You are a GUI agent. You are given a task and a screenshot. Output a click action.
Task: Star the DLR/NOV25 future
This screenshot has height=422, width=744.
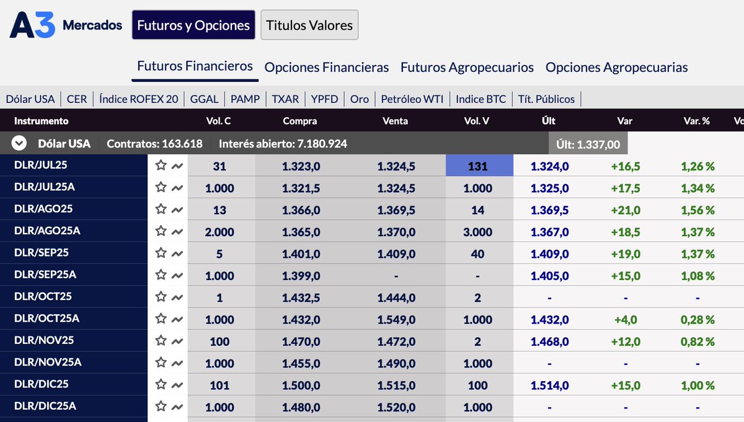click(x=161, y=340)
